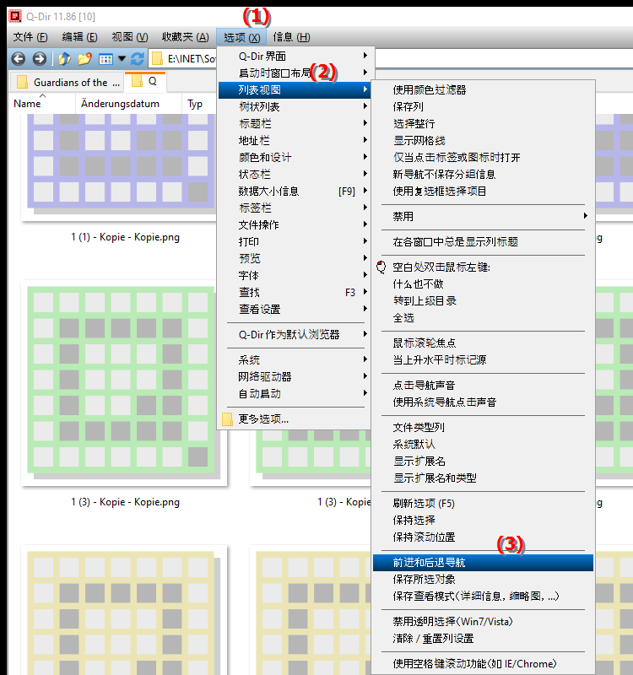Click thumbnail 1 (3) - Kopie - Kopie.png
The height and width of the screenshot is (675, 633).
click(124, 383)
